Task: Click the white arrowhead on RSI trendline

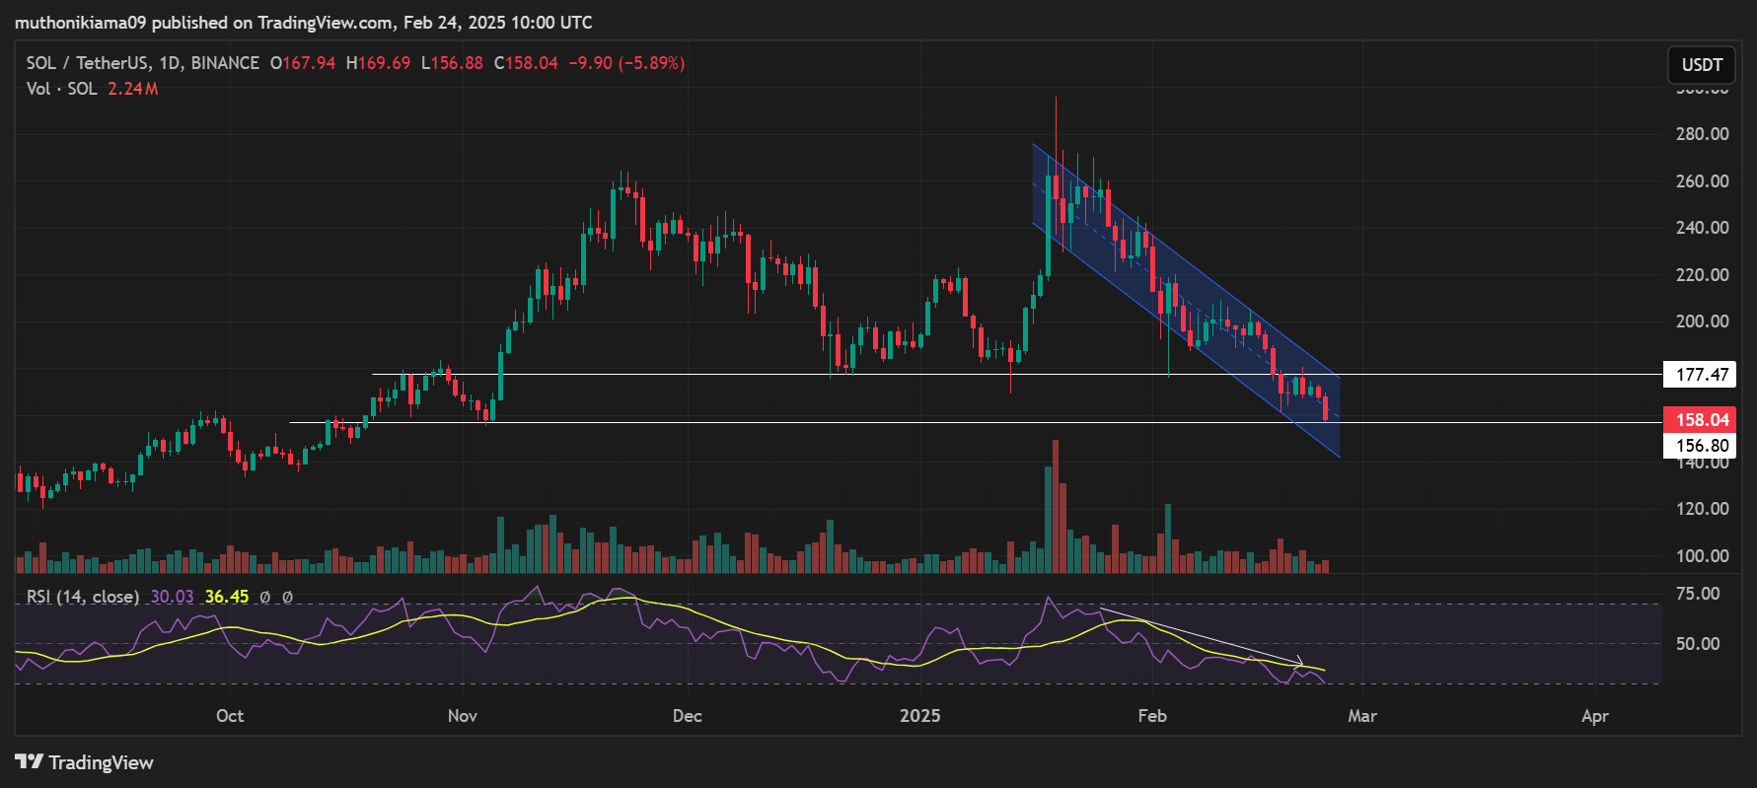Action: pos(1300,662)
